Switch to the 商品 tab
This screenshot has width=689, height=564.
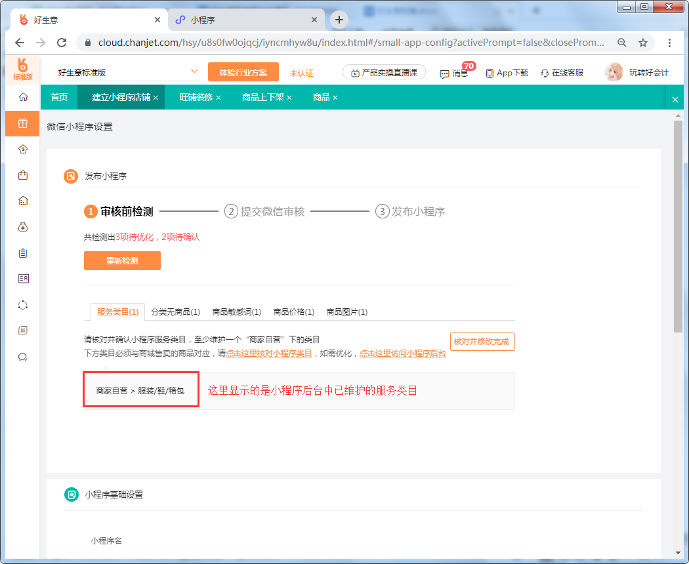(x=321, y=97)
